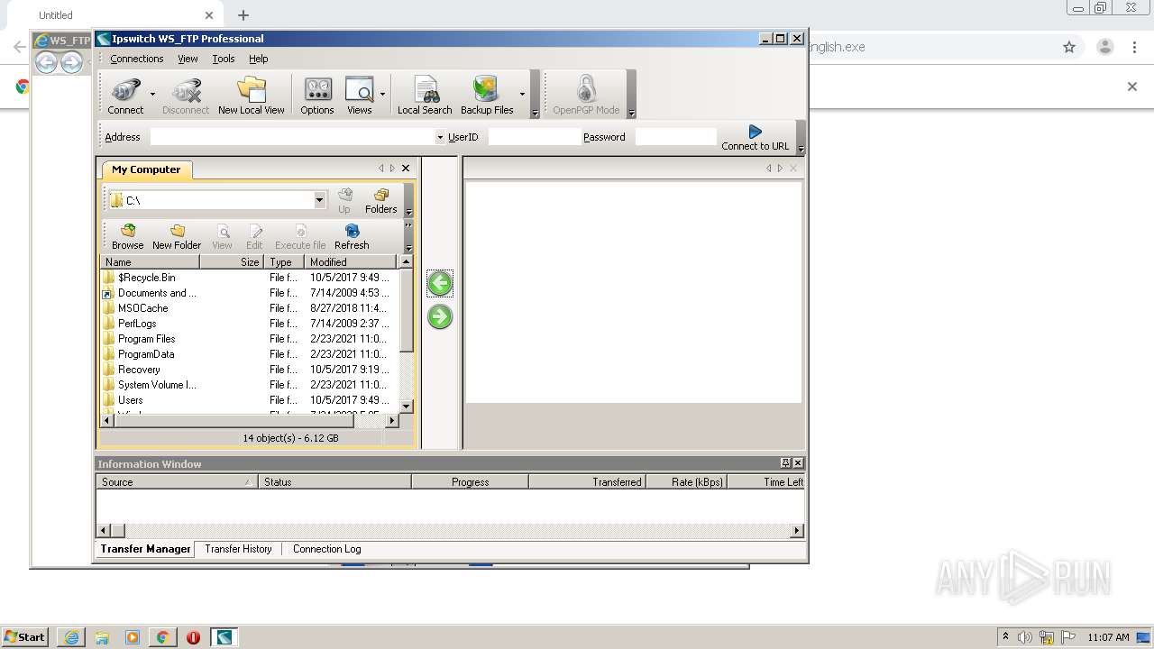1154x649 pixels.
Task: Close the My Computer pane
Action: click(x=406, y=169)
